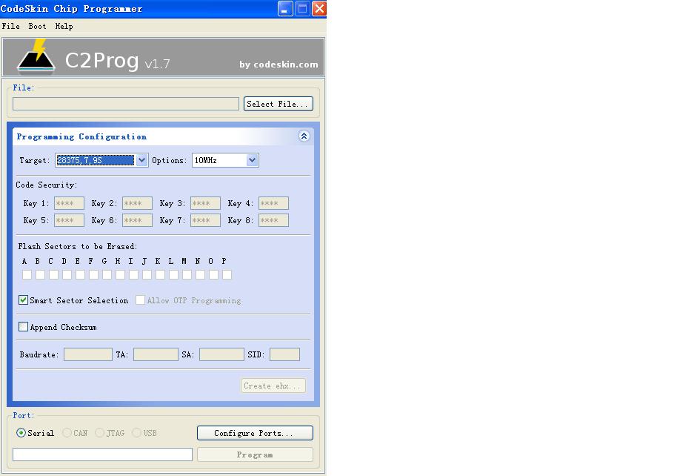Check flash sector O checkbox
Image resolution: width=677 pixels, height=476 pixels.
click(x=214, y=274)
